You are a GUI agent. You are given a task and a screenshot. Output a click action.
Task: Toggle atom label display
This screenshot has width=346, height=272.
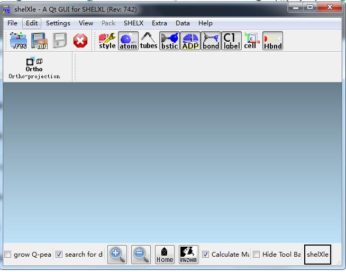pyautogui.click(x=232, y=41)
